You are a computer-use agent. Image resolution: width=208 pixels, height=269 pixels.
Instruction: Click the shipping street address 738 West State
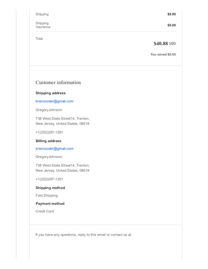tap(63, 121)
